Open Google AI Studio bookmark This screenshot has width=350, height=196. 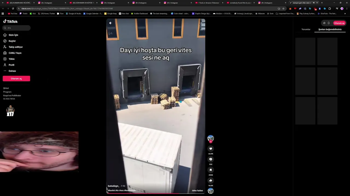(x=73, y=14)
